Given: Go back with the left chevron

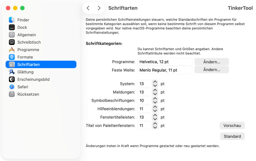Looking at the screenshot, I should (x=88, y=8).
